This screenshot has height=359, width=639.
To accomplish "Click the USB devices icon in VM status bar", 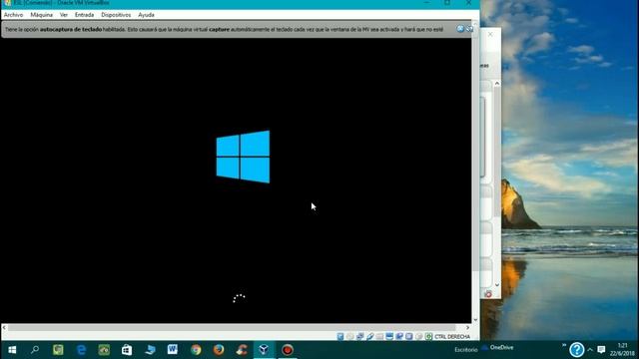I will (370, 337).
